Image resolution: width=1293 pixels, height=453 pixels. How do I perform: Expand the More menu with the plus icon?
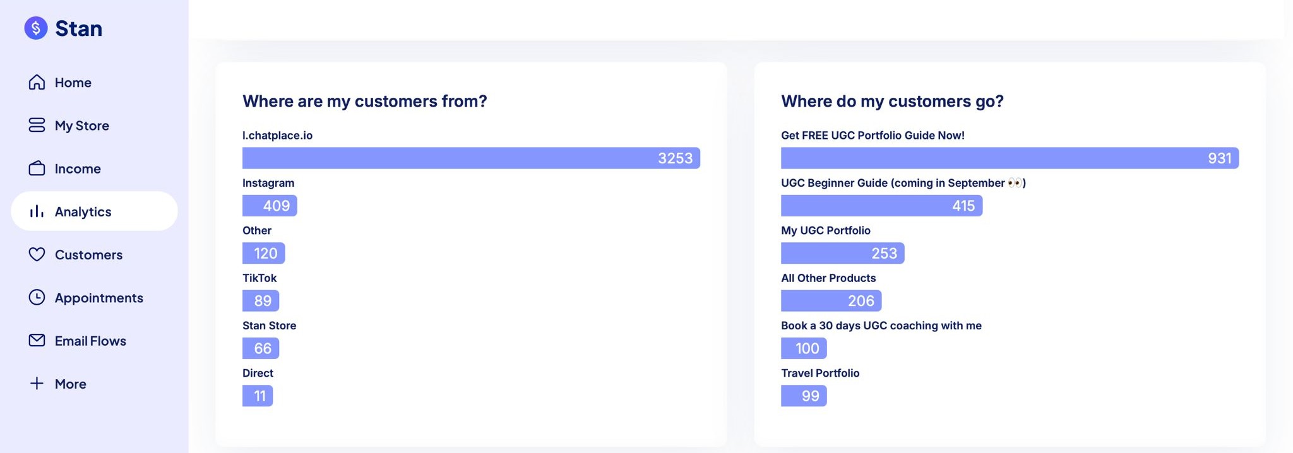(x=37, y=383)
